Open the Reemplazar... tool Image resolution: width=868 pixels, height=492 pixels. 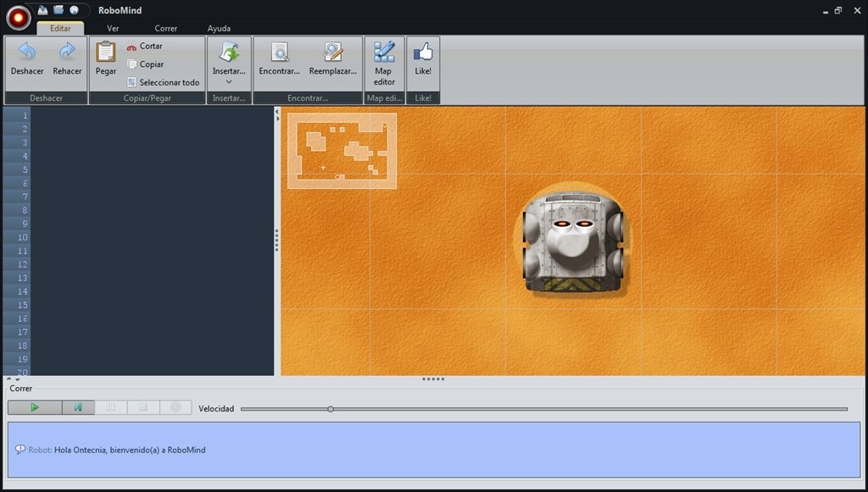point(333,59)
